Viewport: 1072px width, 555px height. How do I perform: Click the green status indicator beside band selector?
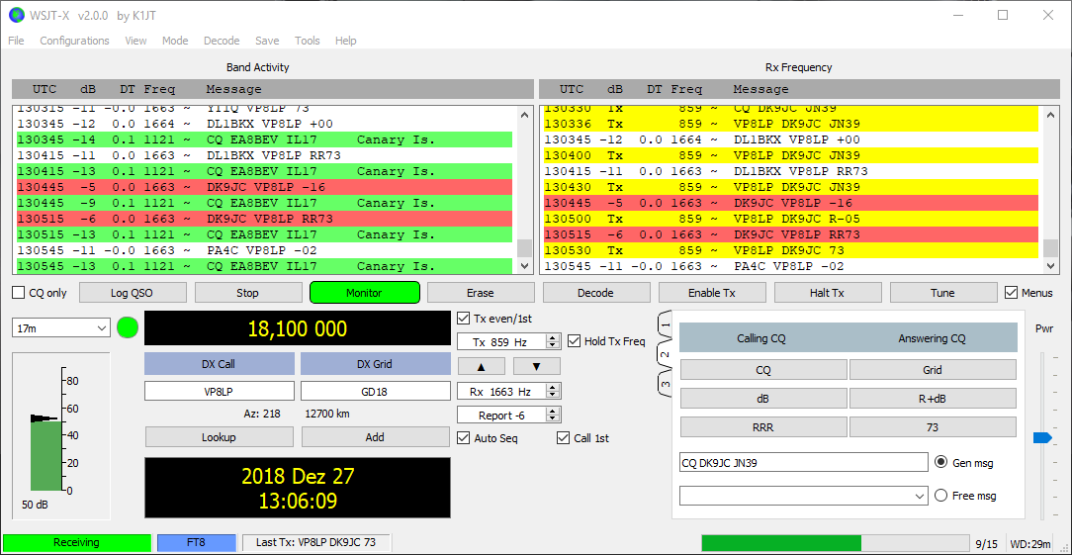[x=128, y=327]
